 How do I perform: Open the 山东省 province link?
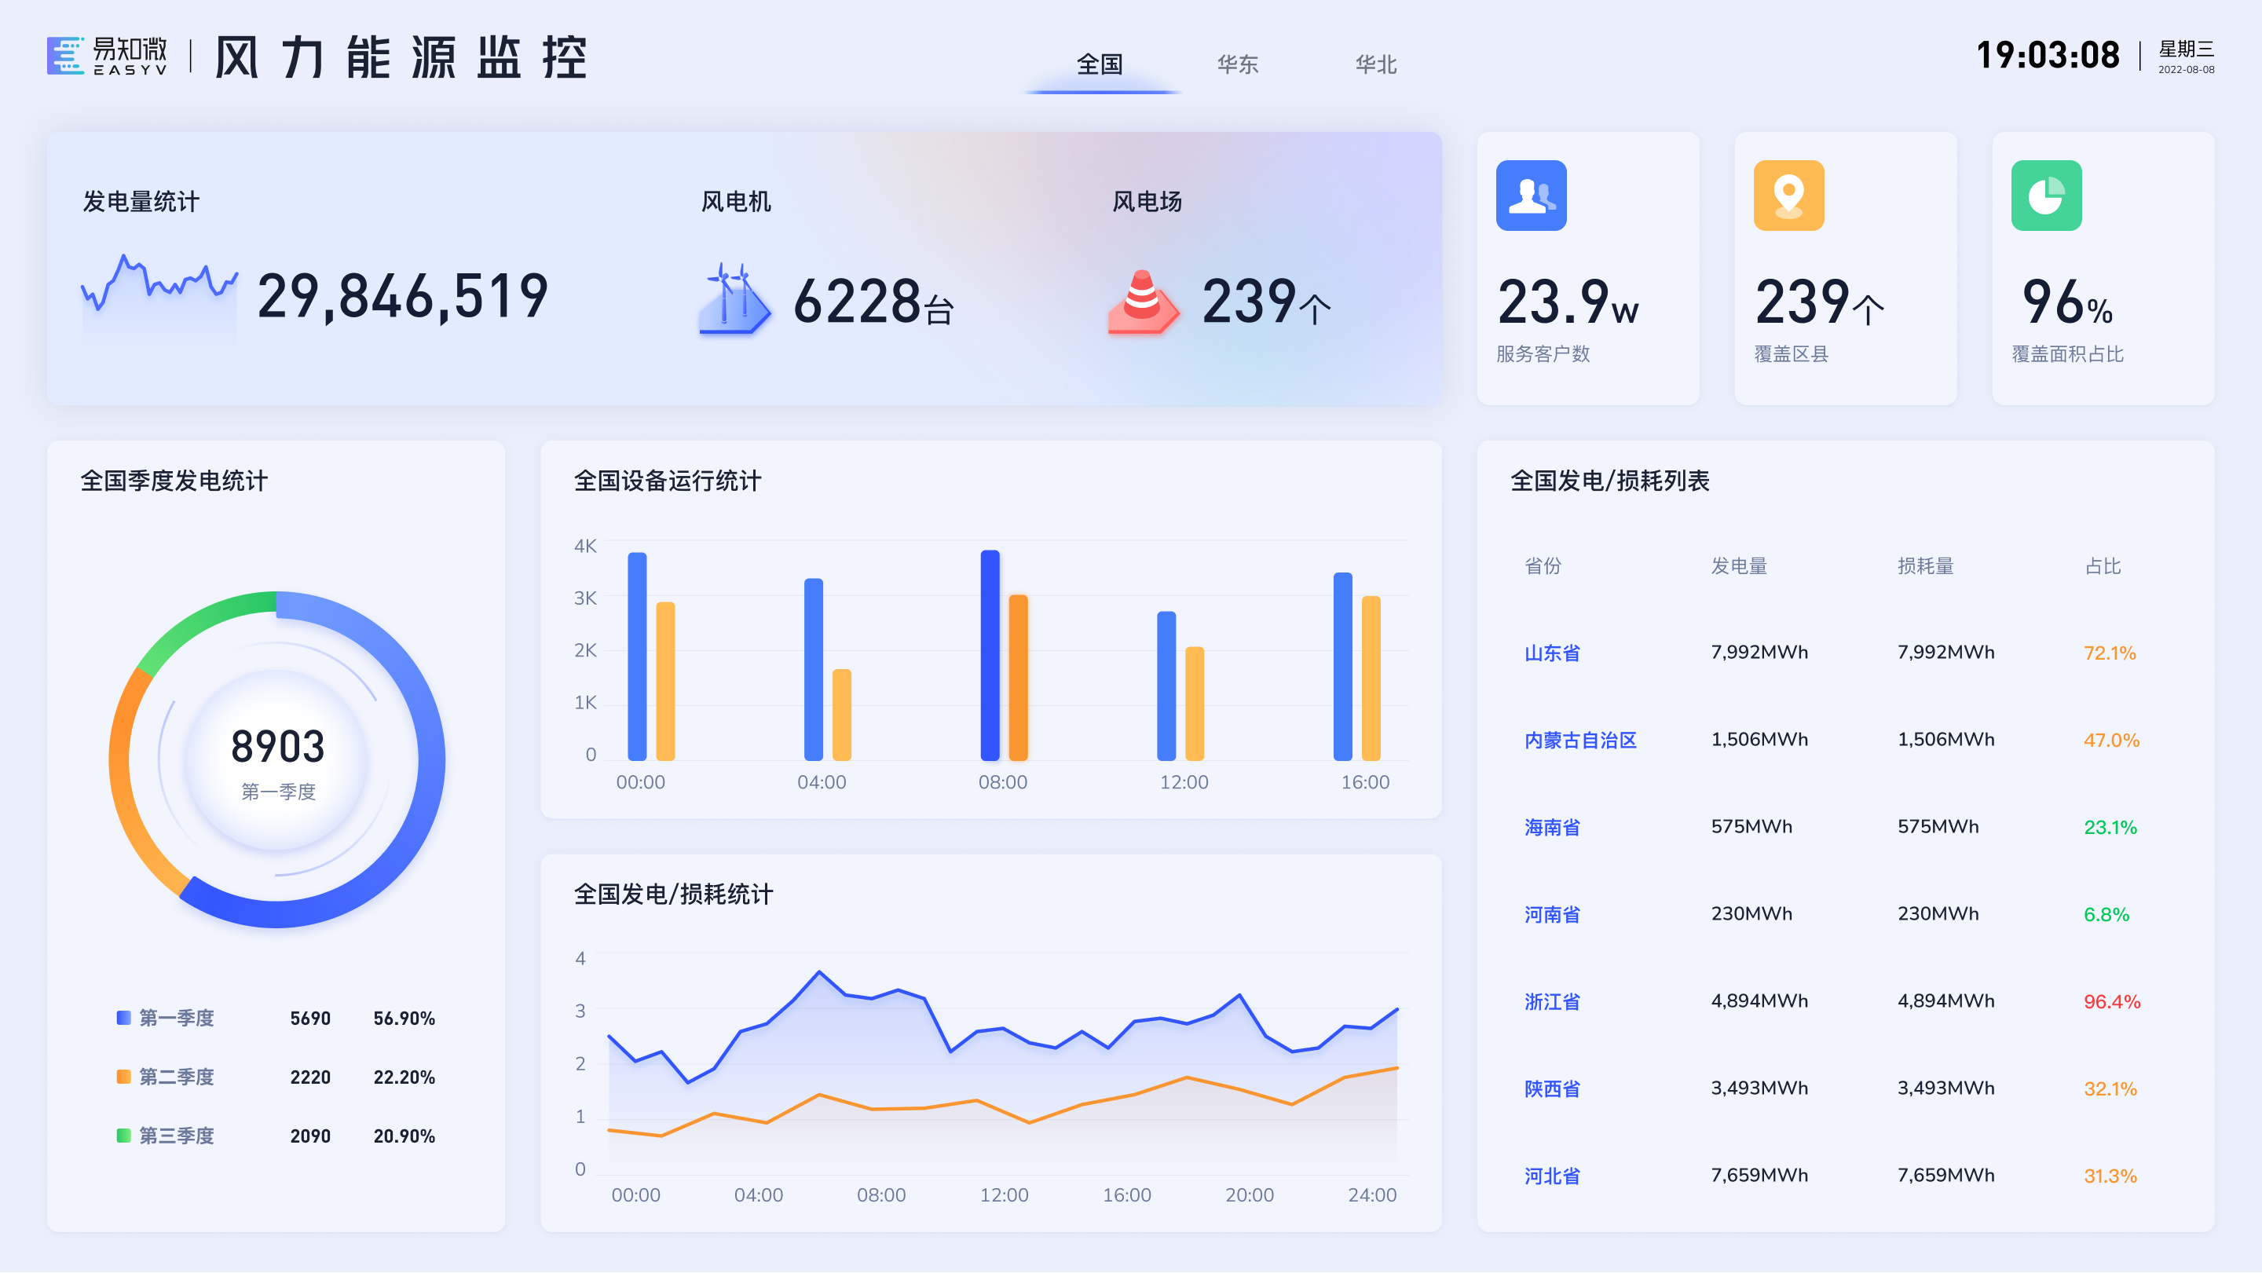click(x=1552, y=653)
